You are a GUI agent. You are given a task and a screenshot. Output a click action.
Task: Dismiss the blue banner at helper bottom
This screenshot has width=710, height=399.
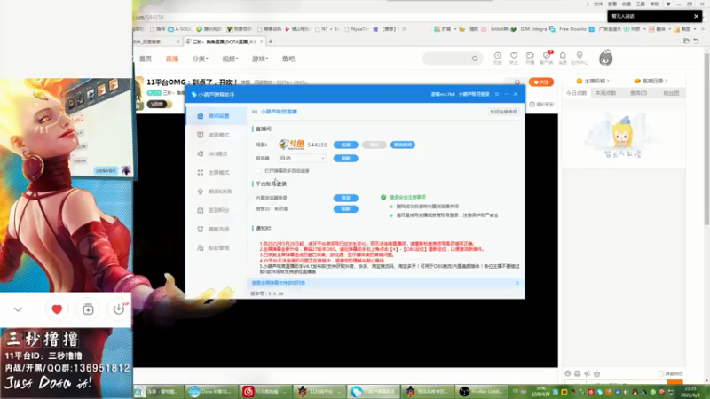(517, 283)
